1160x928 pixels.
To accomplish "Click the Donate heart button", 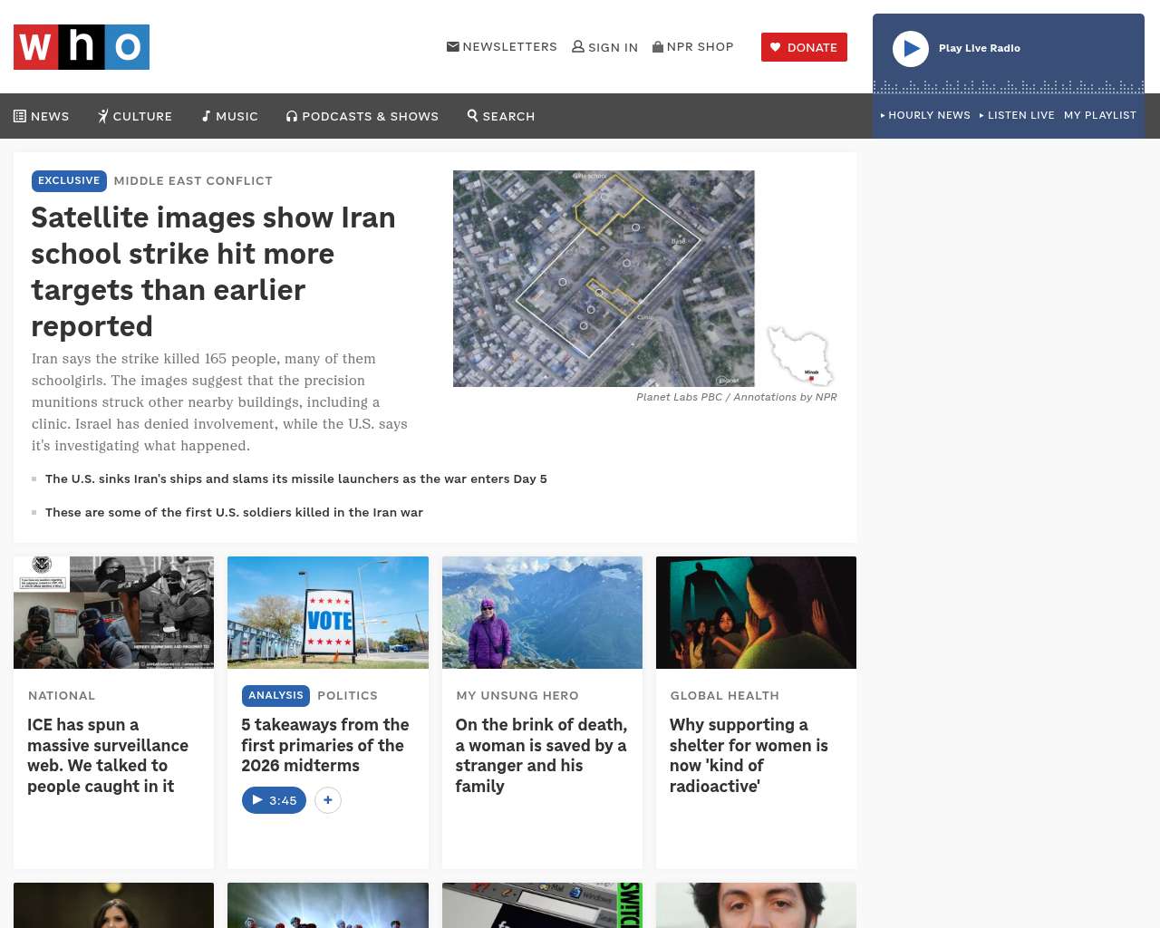I will point(804,47).
